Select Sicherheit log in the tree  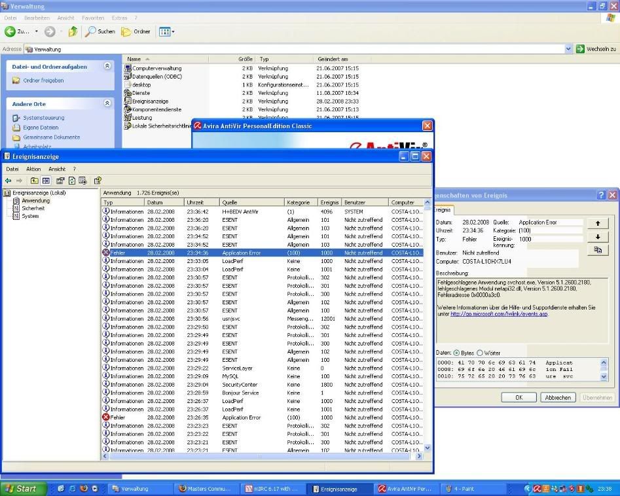tap(33, 208)
